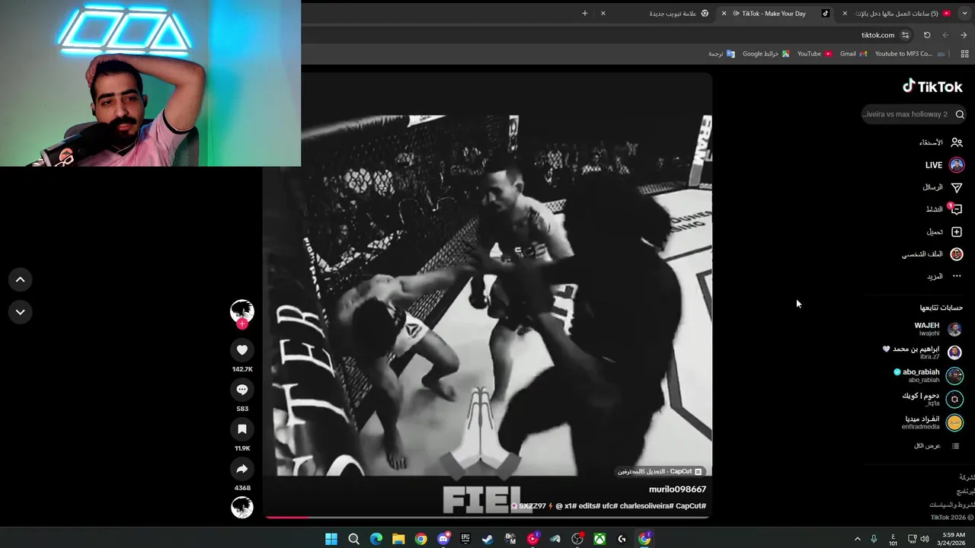975x548 pixels.
Task: Open Chrome apps grid shortcut
Action: (965, 54)
